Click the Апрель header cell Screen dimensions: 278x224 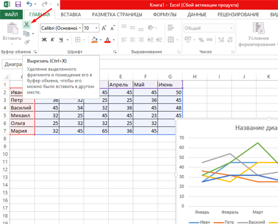120,84
